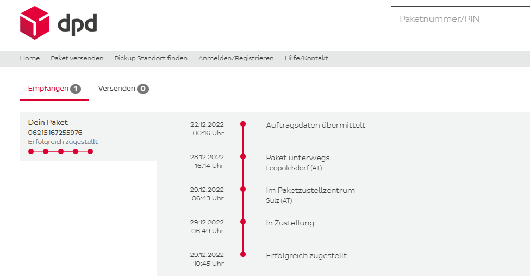
Task: Click the Paket unterwegs timeline dot
Action: coord(243,156)
